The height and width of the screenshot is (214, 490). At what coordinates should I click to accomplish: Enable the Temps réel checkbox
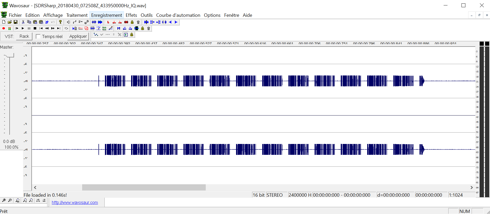click(x=38, y=36)
